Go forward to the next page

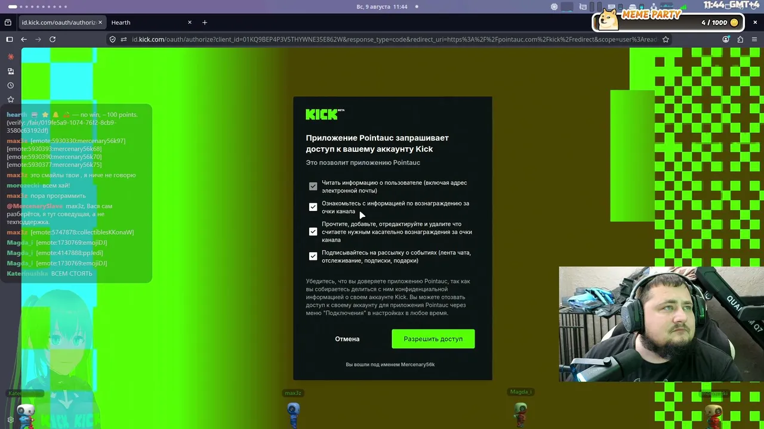pos(38,39)
